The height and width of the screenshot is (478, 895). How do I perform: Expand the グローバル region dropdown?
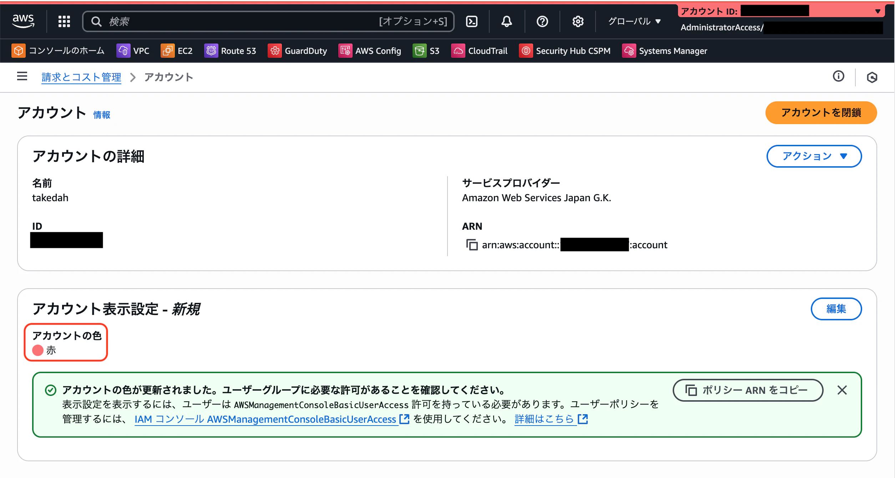[x=634, y=21]
